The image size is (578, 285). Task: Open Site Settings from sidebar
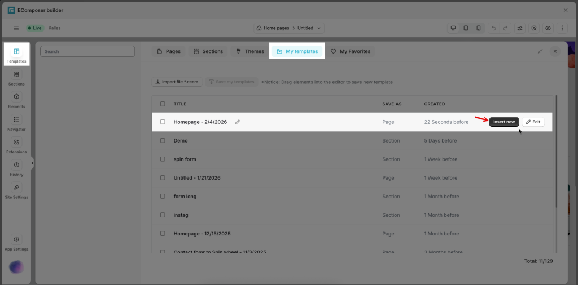[16, 191]
